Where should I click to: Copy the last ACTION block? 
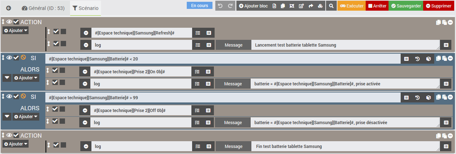tap(439, 136)
